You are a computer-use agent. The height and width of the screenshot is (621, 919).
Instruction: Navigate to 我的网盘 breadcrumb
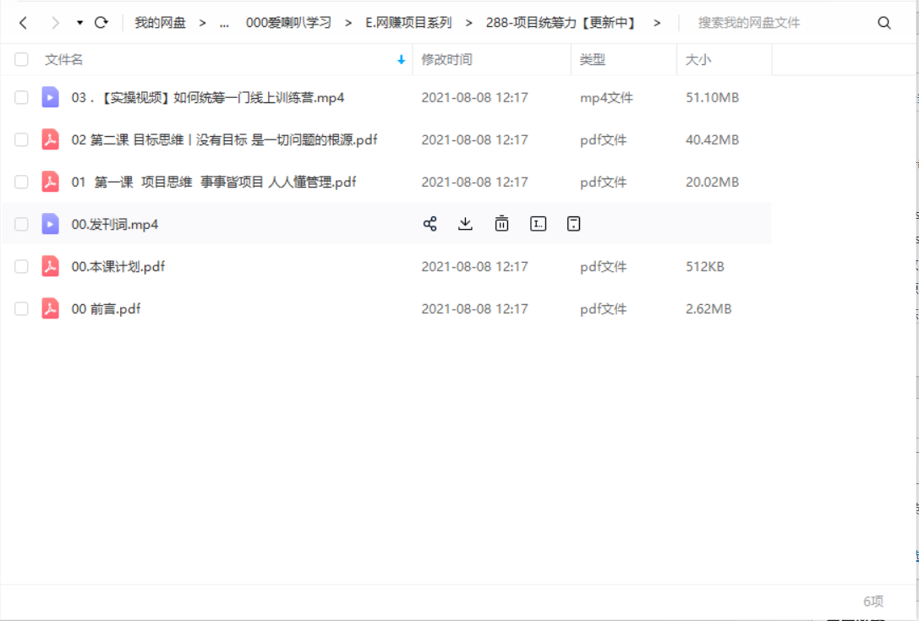click(x=160, y=23)
